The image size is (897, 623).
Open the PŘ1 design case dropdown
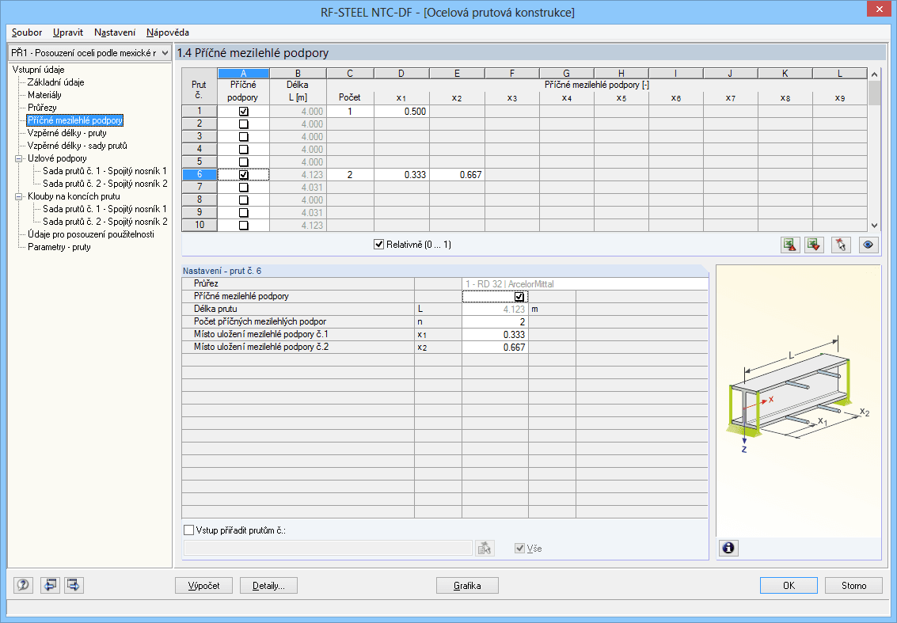pyautogui.click(x=165, y=52)
